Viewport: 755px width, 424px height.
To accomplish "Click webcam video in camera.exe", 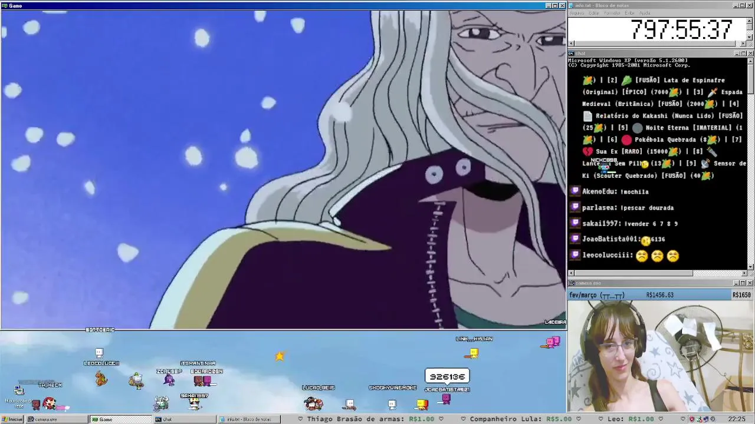I will click(x=661, y=356).
